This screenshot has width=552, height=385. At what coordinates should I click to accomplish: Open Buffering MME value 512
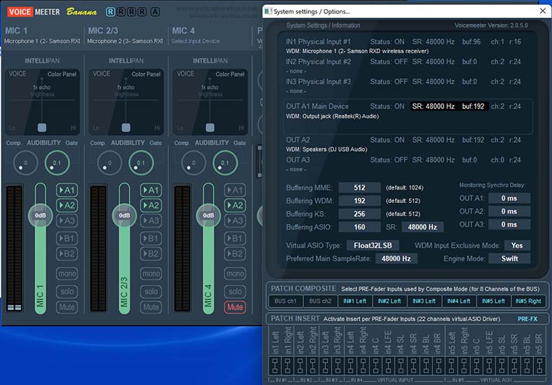(359, 188)
